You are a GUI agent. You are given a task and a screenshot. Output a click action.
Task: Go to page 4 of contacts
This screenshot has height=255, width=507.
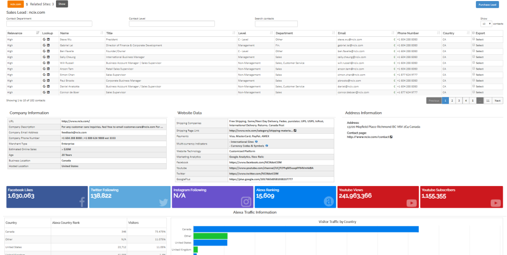coord(466,101)
